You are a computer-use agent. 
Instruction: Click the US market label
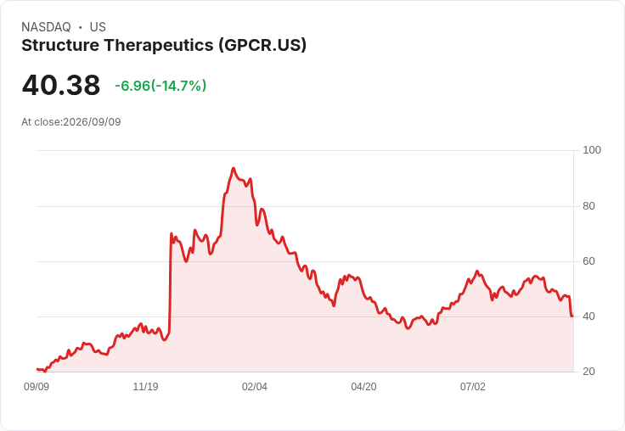(98, 27)
